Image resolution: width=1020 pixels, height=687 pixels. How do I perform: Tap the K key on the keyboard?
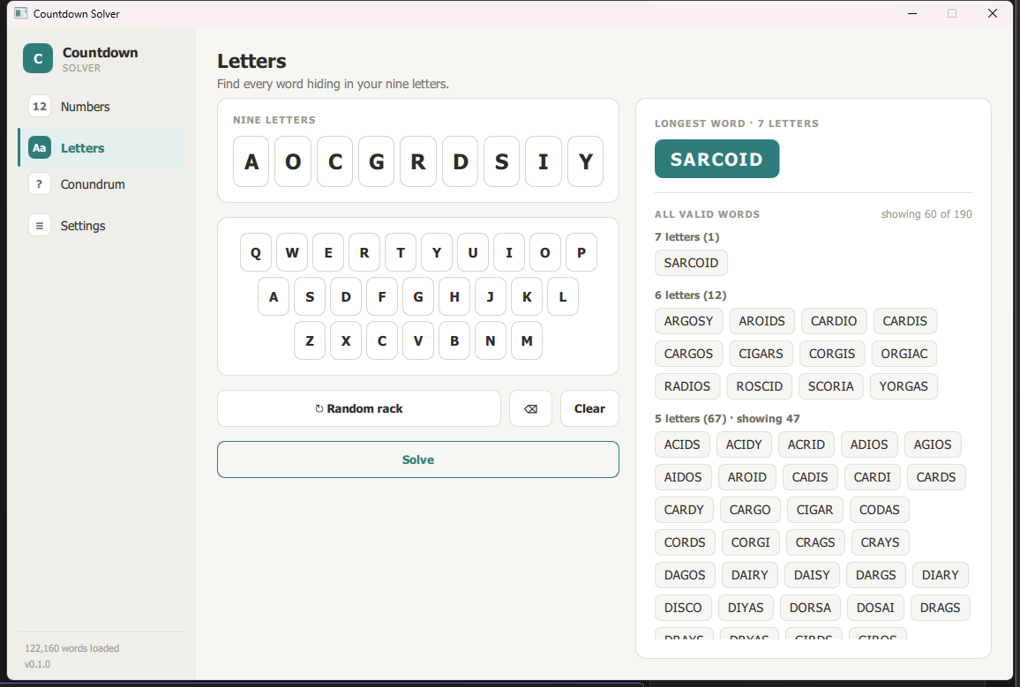[x=527, y=296]
